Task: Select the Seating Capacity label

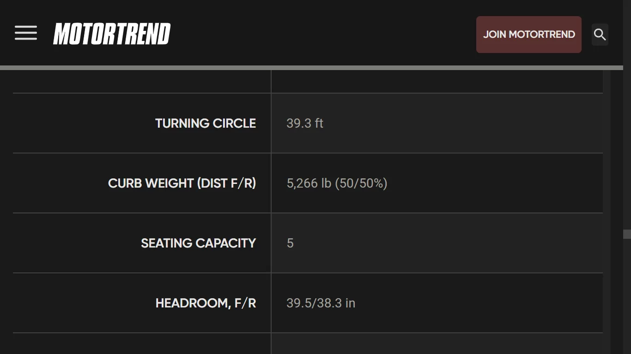Action: coord(199,243)
